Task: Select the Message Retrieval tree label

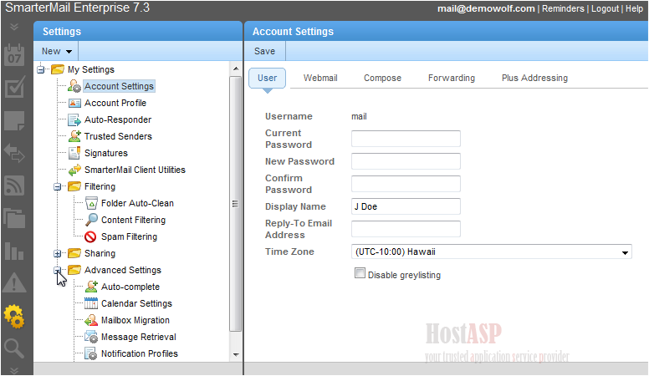Action: pos(139,337)
